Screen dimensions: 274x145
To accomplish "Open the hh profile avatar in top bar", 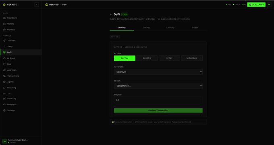I will (269, 5).
